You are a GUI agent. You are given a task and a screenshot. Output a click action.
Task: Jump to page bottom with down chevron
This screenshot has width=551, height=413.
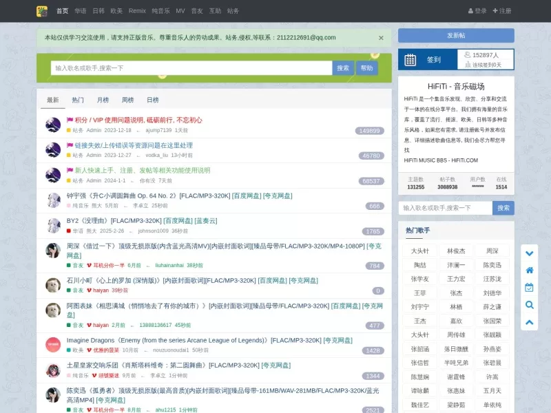pyautogui.click(x=529, y=253)
